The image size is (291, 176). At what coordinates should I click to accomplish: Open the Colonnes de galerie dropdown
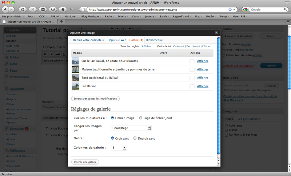tap(119, 148)
